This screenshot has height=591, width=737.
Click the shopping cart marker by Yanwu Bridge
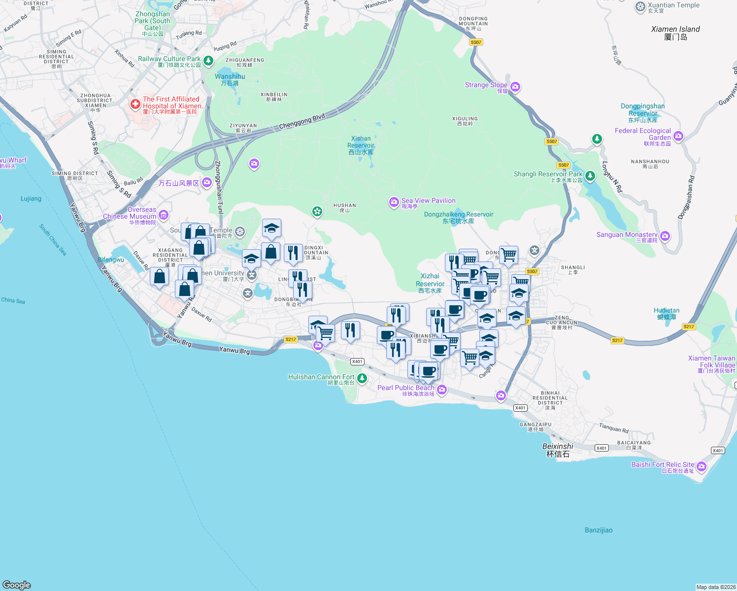click(x=325, y=333)
